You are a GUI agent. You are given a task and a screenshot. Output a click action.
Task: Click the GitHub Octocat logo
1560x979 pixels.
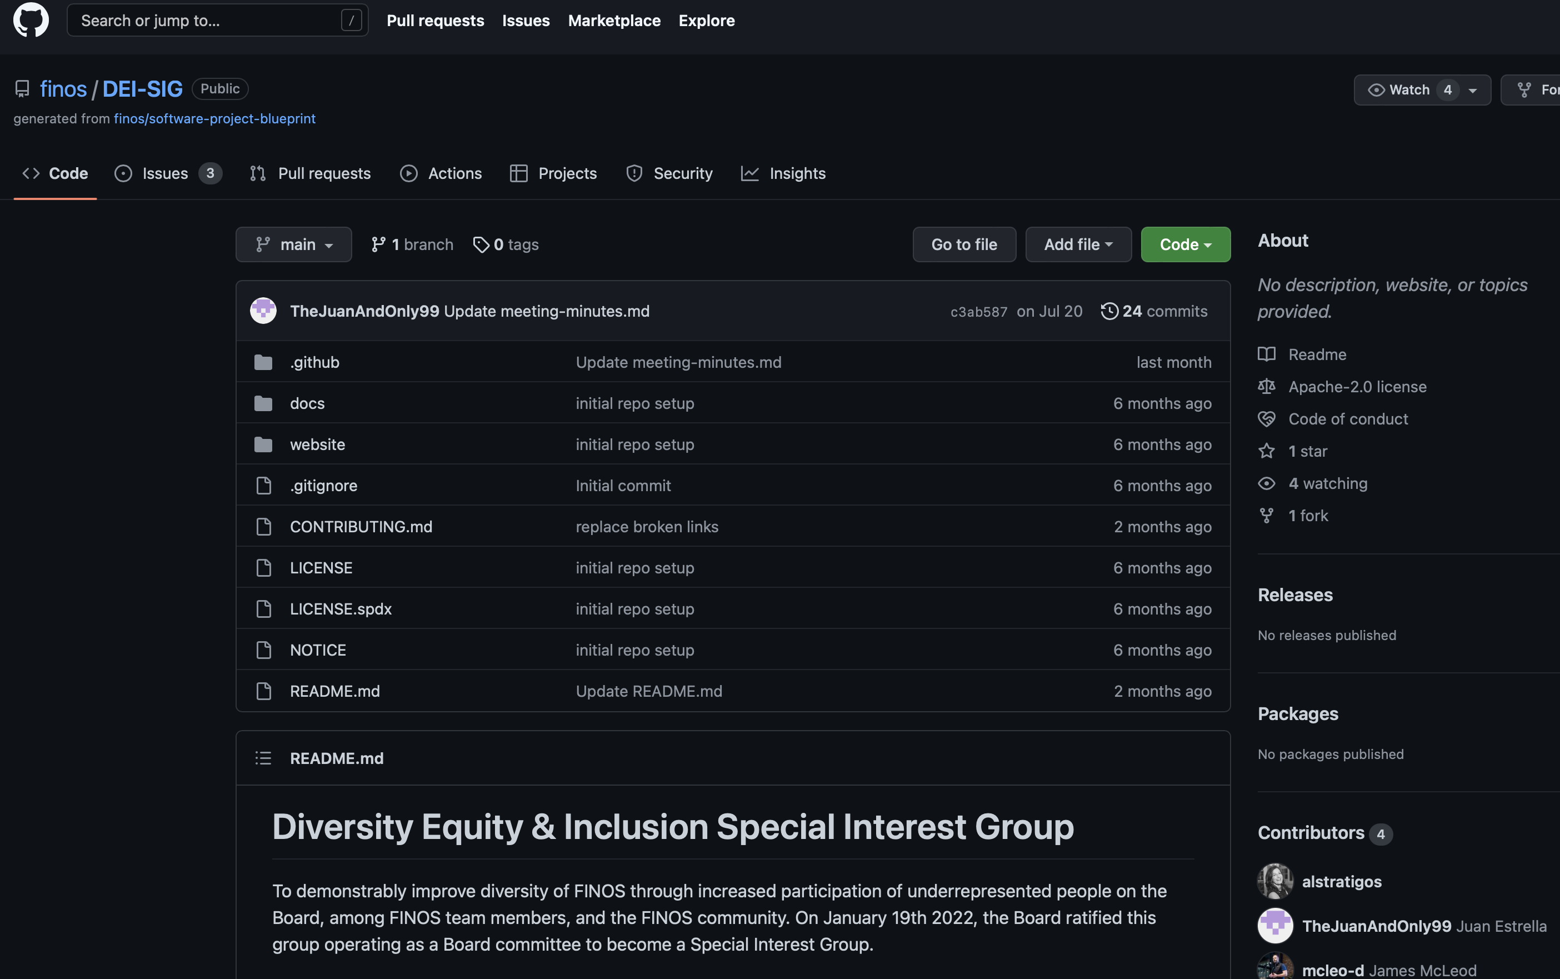point(31,20)
